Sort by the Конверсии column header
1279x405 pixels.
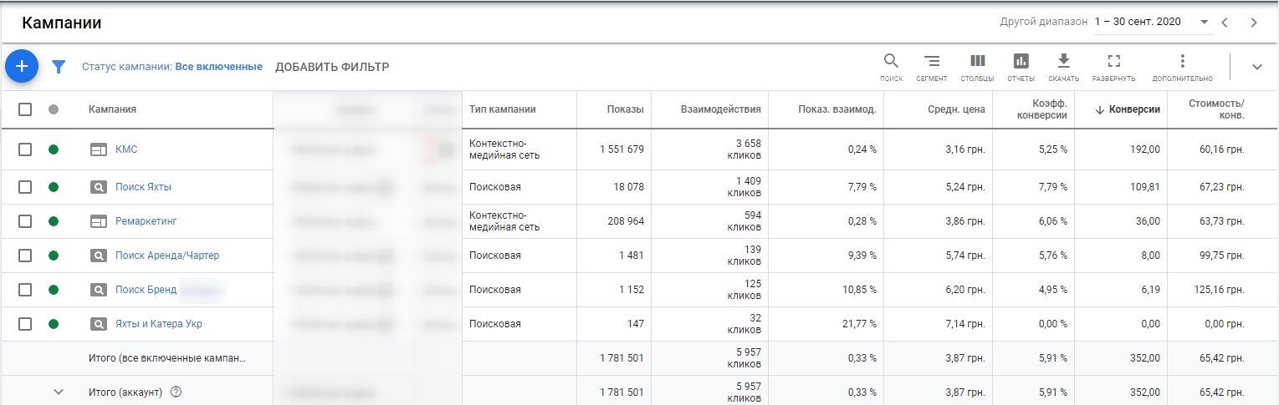[1133, 109]
